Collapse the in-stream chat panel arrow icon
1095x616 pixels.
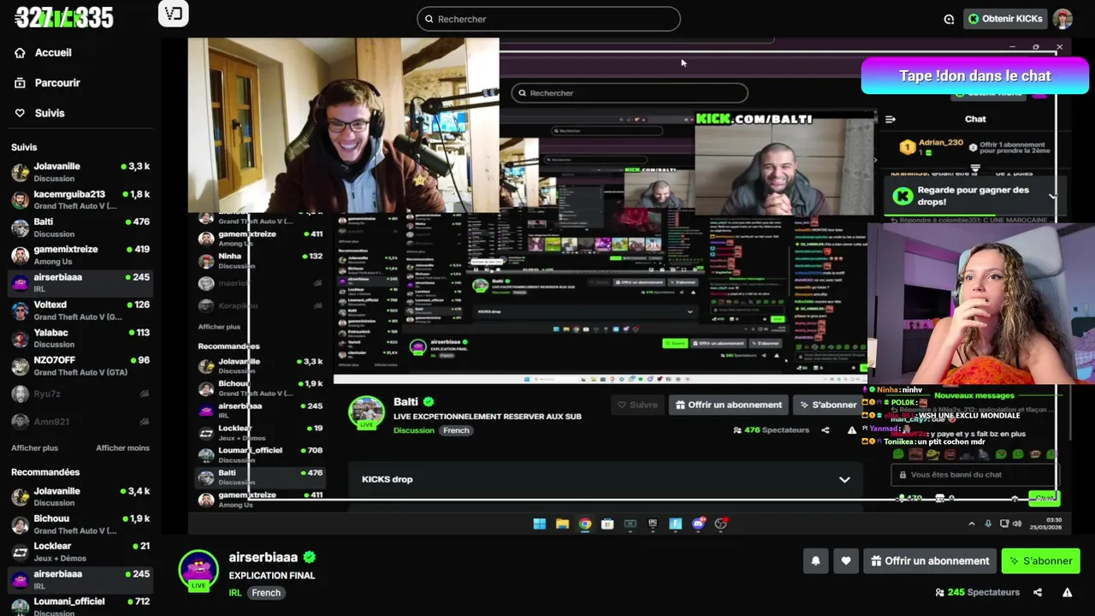[890, 119]
